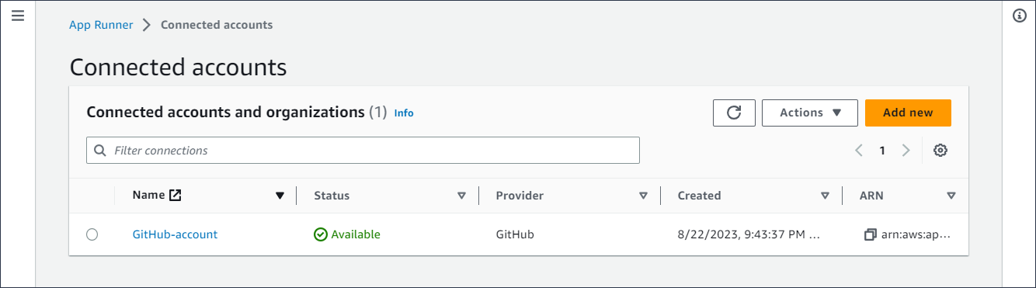Go to the previous page arrow
This screenshot has height=288, width=1036.
click(x=859, y=151)
